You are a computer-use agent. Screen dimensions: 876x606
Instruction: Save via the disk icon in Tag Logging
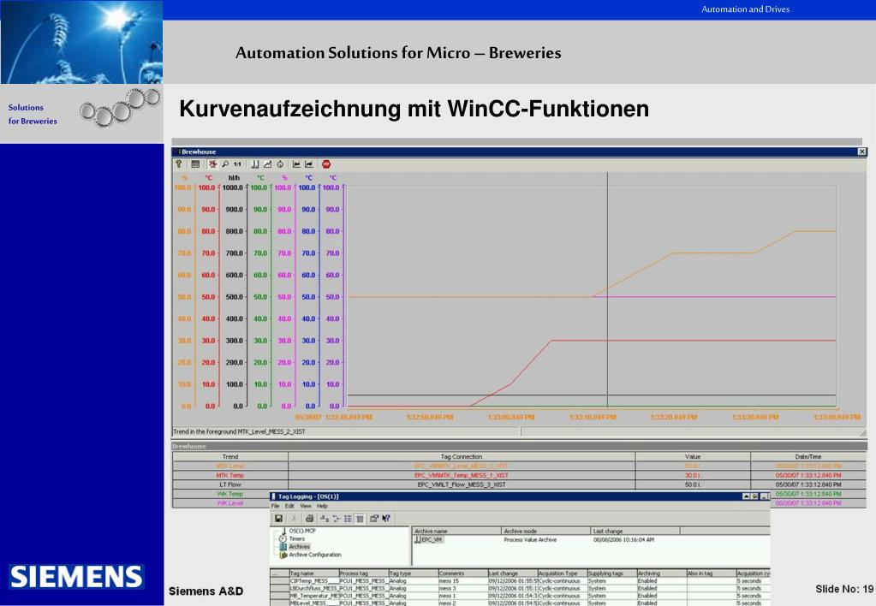tap(278, 519)
